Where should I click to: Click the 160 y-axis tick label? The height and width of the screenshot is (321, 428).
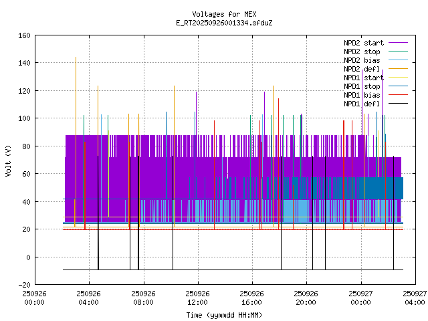[22, 35]
